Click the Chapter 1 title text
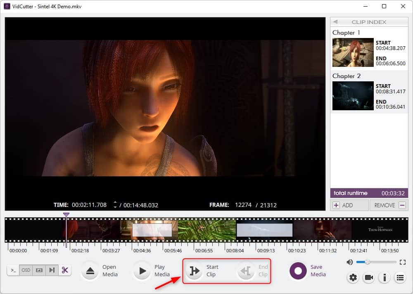413x294 pixels. (x=346, y=33)
